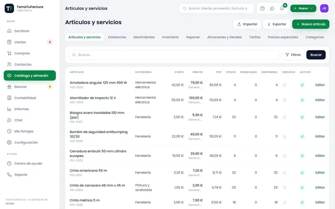This screenshot has height=209, width=335.
Task: Open the Filtros filter panel
Action: click(x=293, y=55)
